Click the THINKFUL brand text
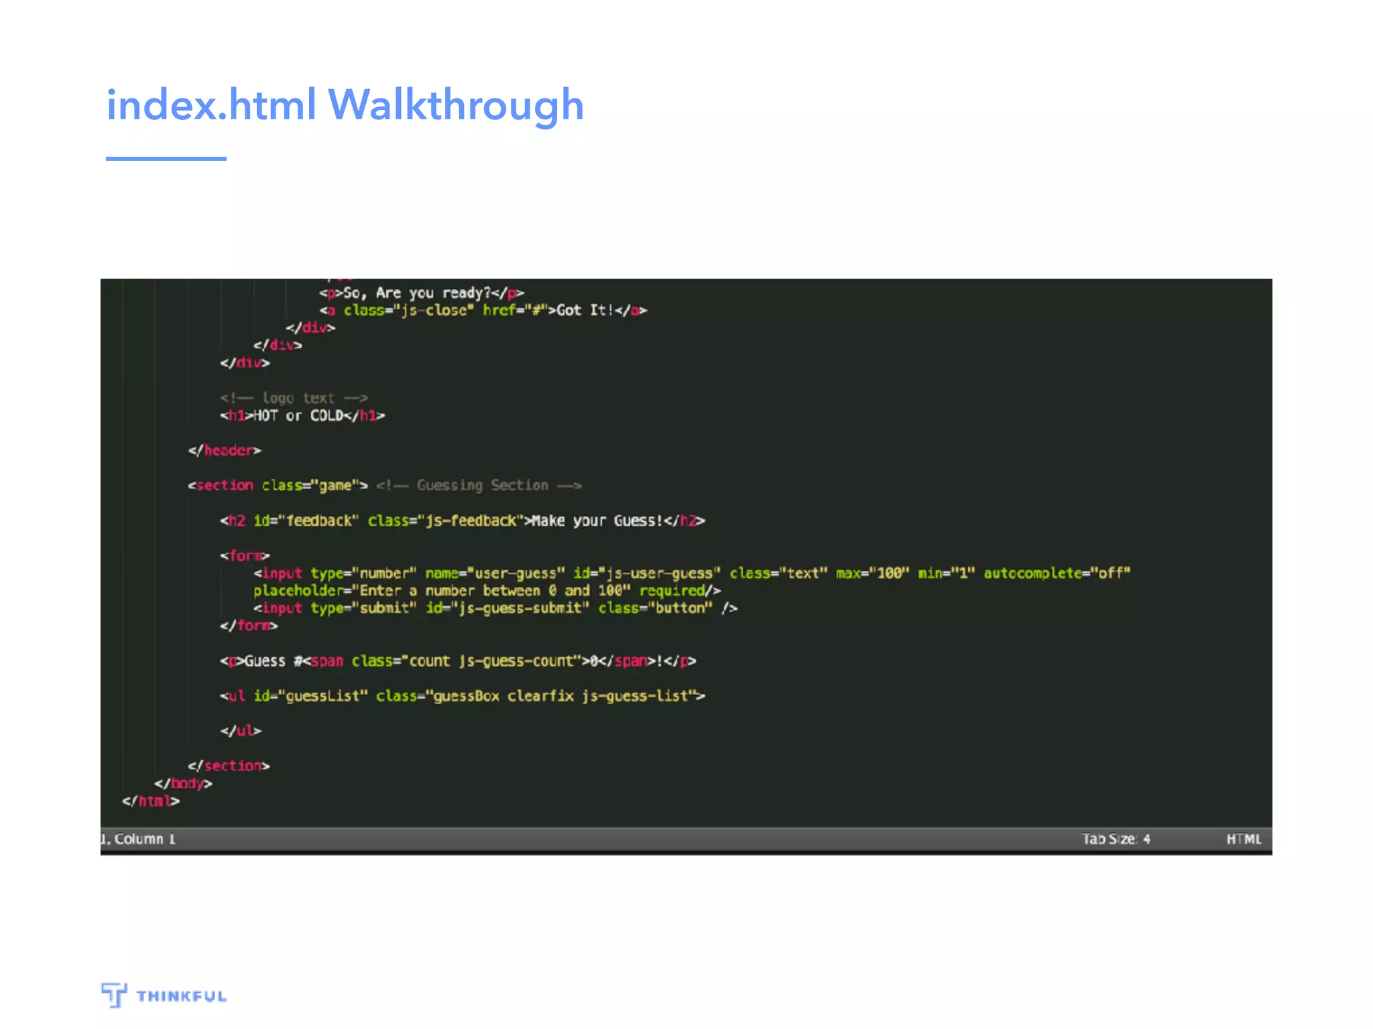Viewport: 1373px width, 1029px height. (182, 996)
